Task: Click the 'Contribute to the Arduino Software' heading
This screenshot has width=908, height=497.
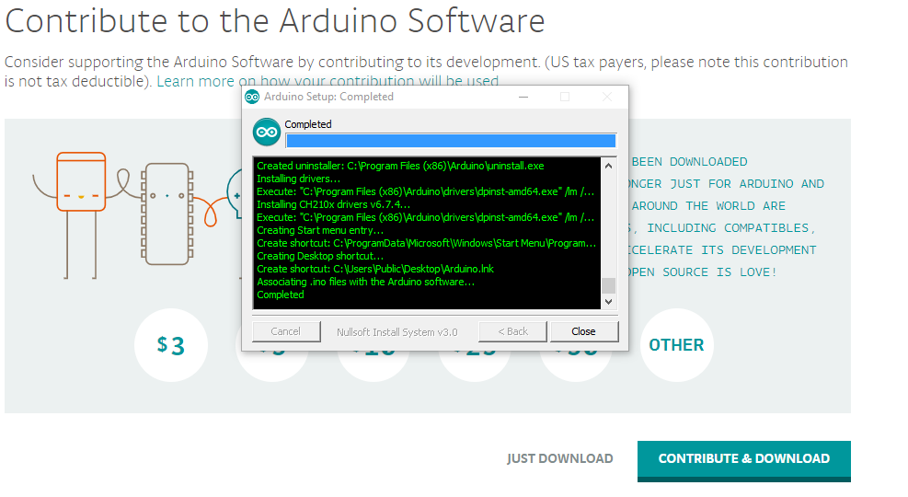Action: point(275,21)
